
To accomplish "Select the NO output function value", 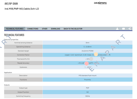I will tap(87, 92).
